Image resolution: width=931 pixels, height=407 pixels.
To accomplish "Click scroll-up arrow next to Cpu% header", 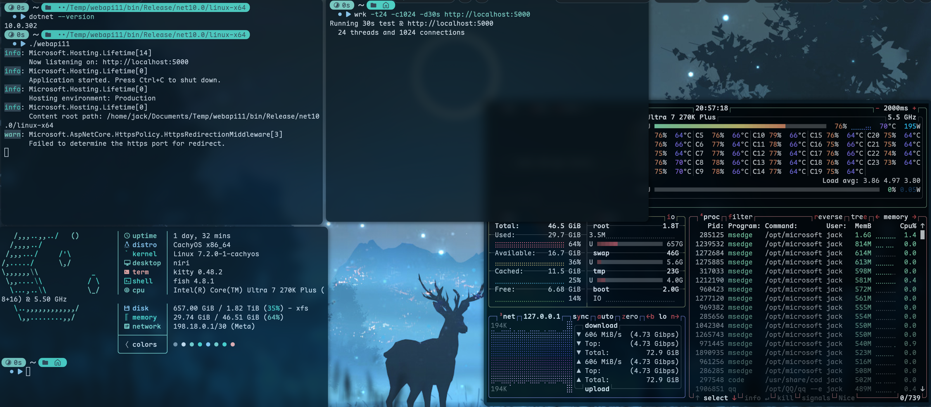I will (922, 226).
